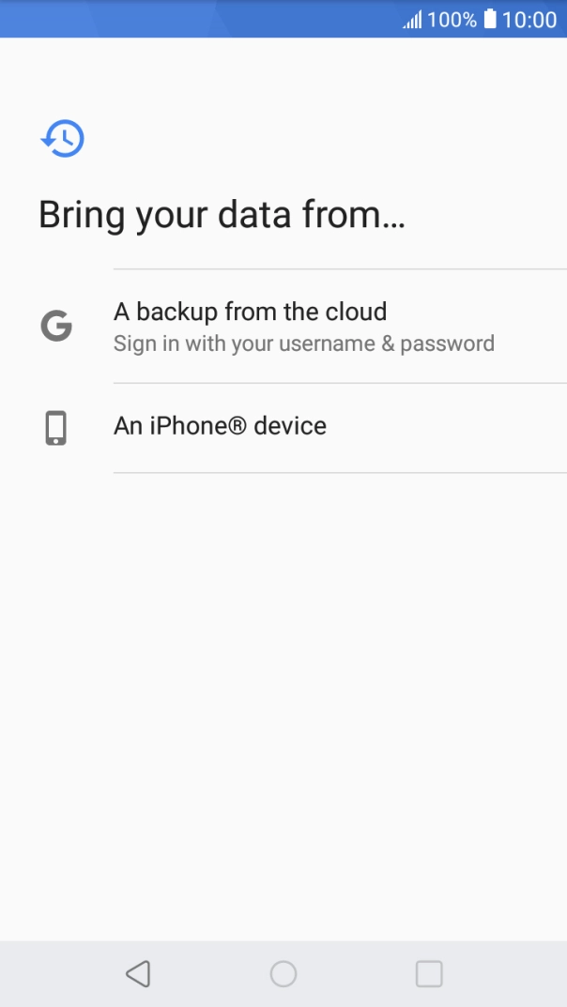Click the phone icon beside iPhone option

tap(55, 427)
